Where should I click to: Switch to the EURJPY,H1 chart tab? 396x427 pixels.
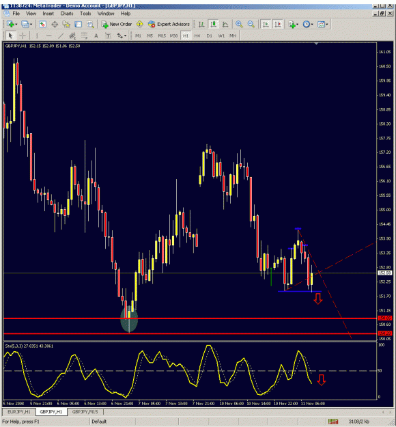tap(19, 412)
